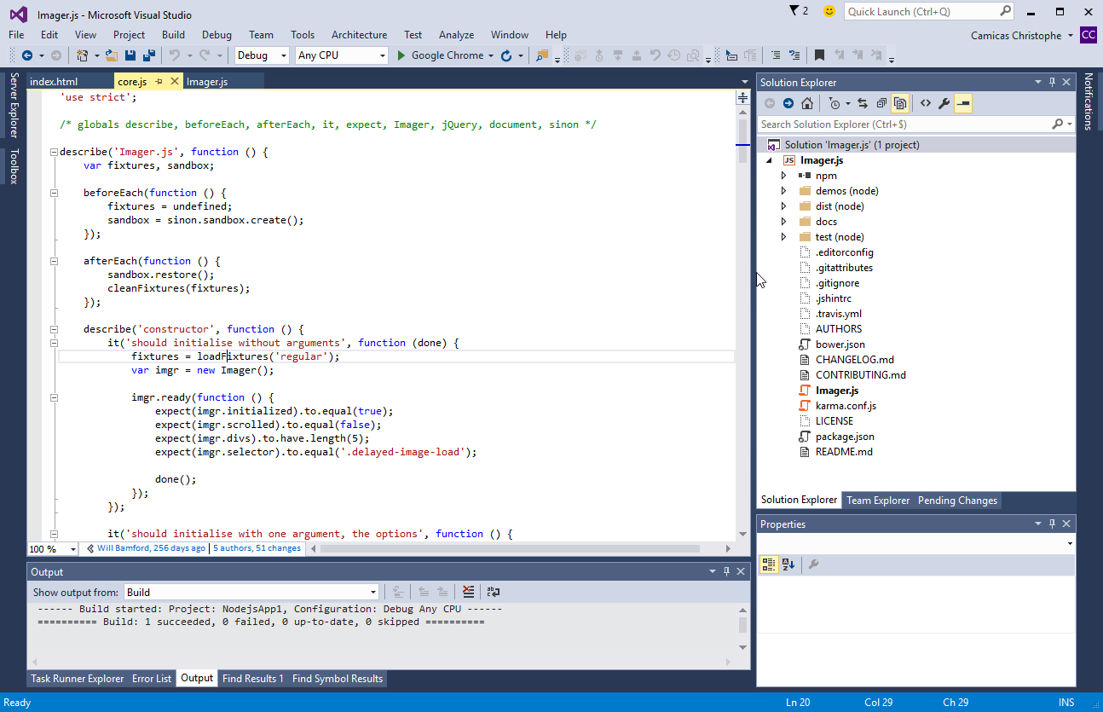The image size is (1103, 712).
Task: Toggle auto-hide on the Output window
Action: tap(726, 571)
